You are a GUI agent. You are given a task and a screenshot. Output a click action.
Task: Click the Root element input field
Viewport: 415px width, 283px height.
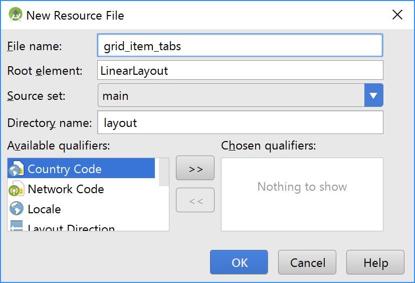point(240,71)
